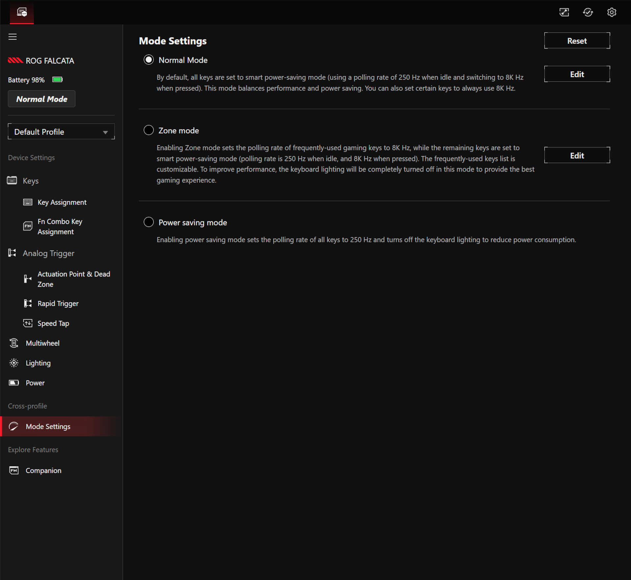Viewport: 631px width, 580px height.
Task: Select the Rapid Trigger feature
Action: 58,303
